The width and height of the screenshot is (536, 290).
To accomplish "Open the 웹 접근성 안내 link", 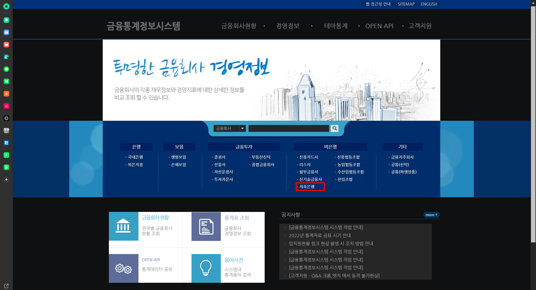I will (378, 4).
